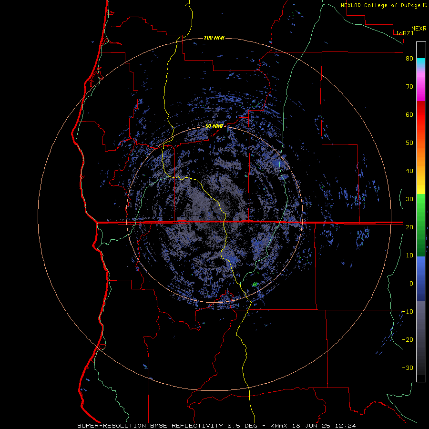
Task: Click the green band of the color scale
Action: pos(421,225)
